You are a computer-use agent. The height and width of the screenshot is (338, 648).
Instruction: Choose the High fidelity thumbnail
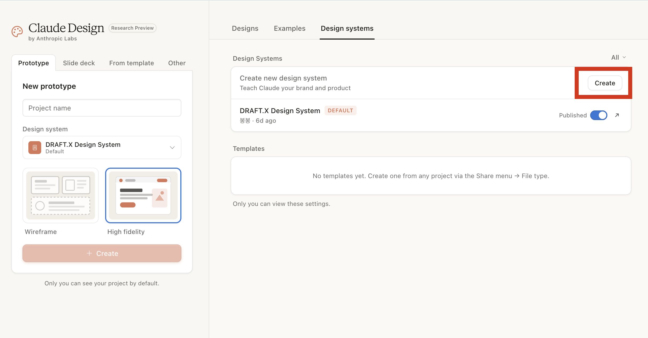[x=143, y=195]
